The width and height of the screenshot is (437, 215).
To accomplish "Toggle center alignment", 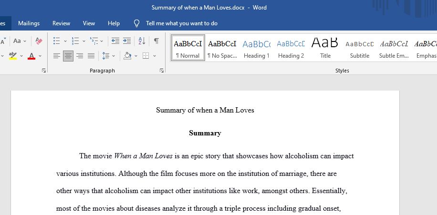I will click(68, 56).
